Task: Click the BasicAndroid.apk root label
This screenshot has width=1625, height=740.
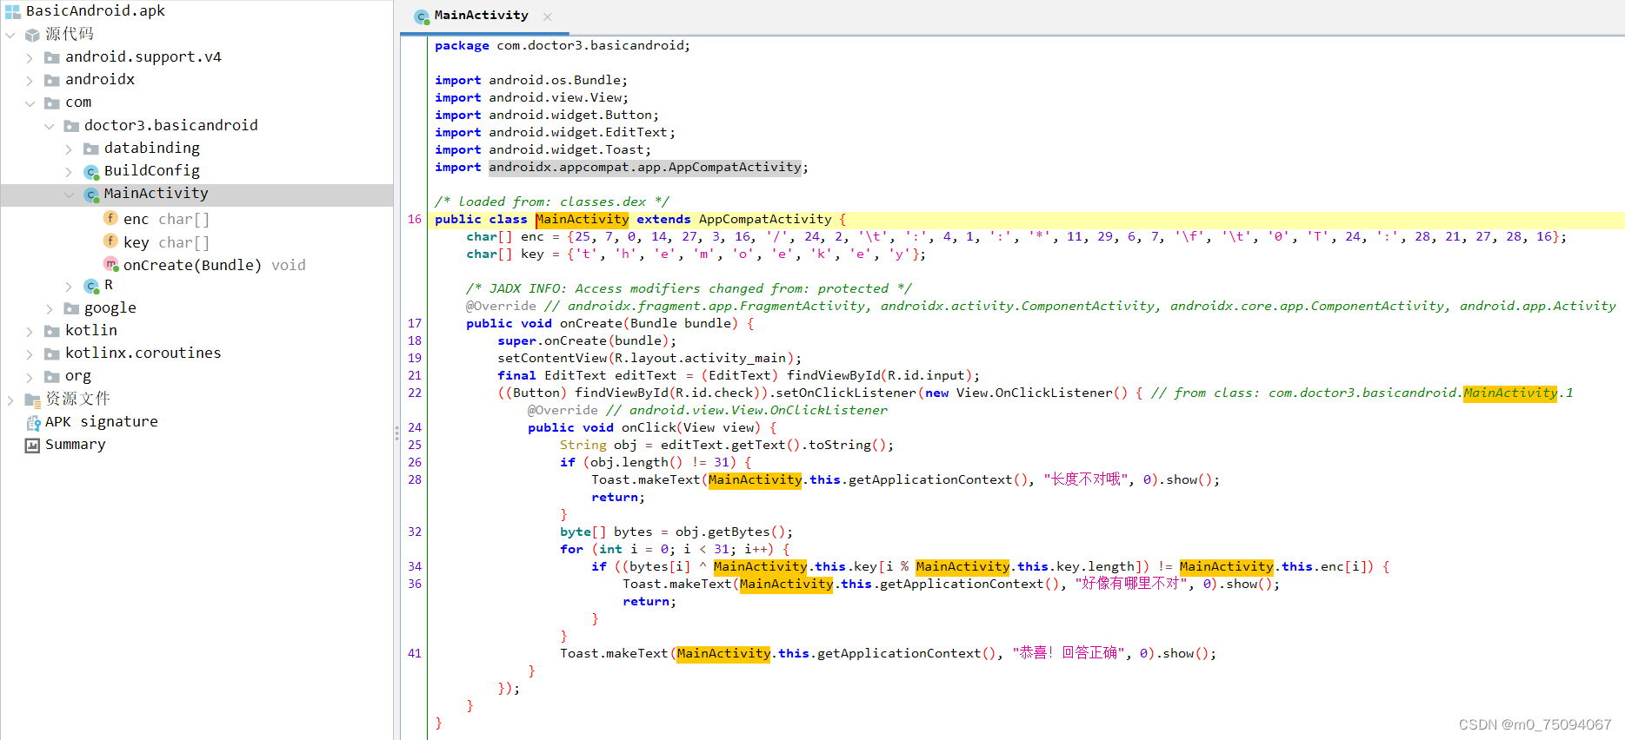Action: pyautogui.click(x=96, y=10)
